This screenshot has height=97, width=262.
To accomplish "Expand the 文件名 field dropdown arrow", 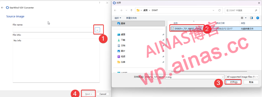I will point(223,77).
